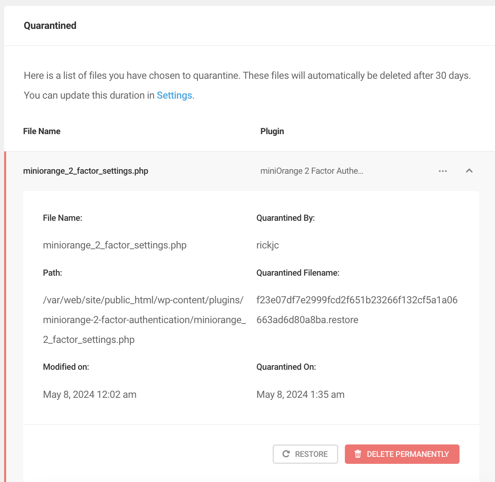Click the Plugin column header
This screenshot has width=495, height=482.
coord(272,131)
